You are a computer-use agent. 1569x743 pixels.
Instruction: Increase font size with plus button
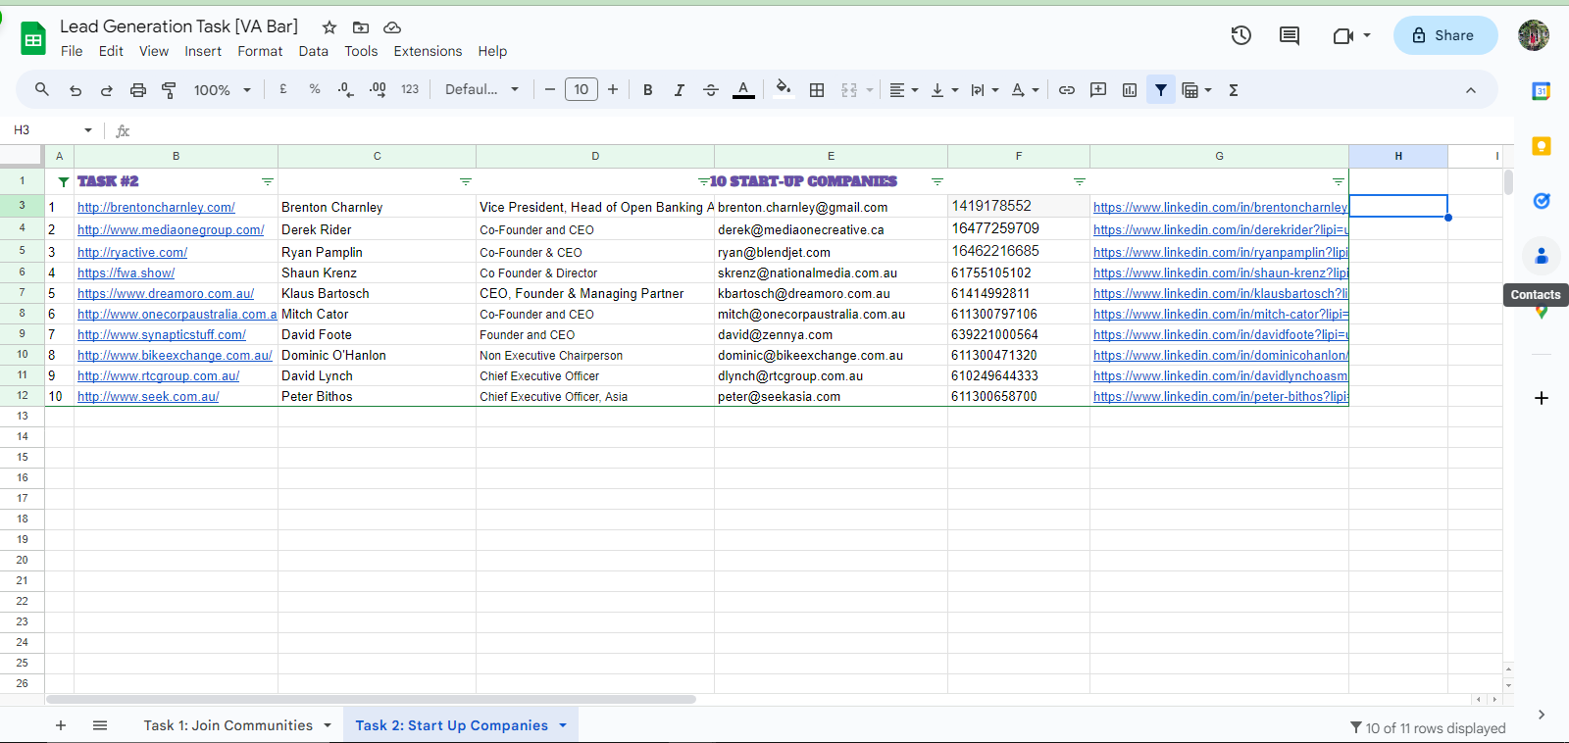(613, 89)
